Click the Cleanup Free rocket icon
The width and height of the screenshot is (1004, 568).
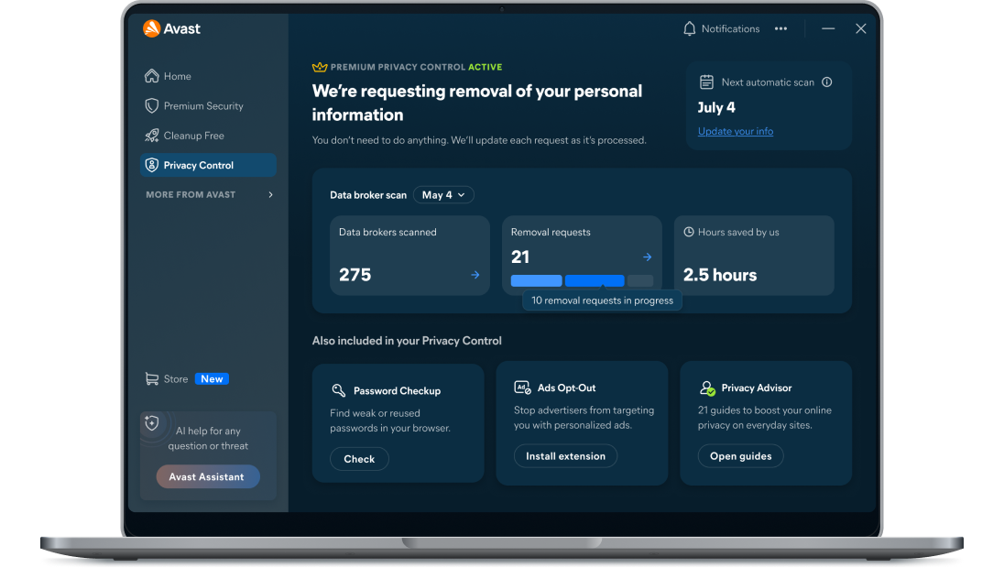[152, 135]
